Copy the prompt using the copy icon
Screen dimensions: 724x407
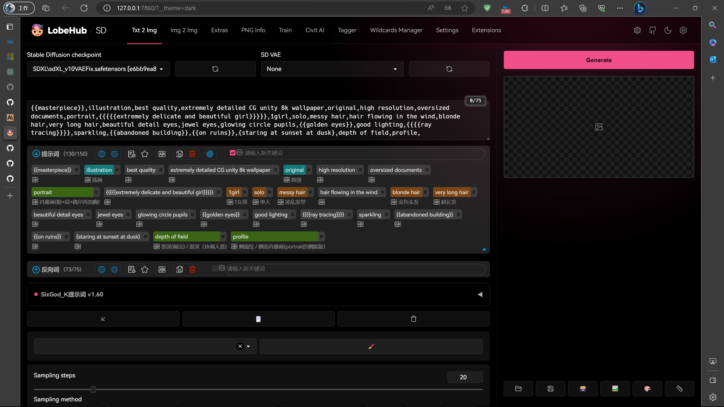179,154
